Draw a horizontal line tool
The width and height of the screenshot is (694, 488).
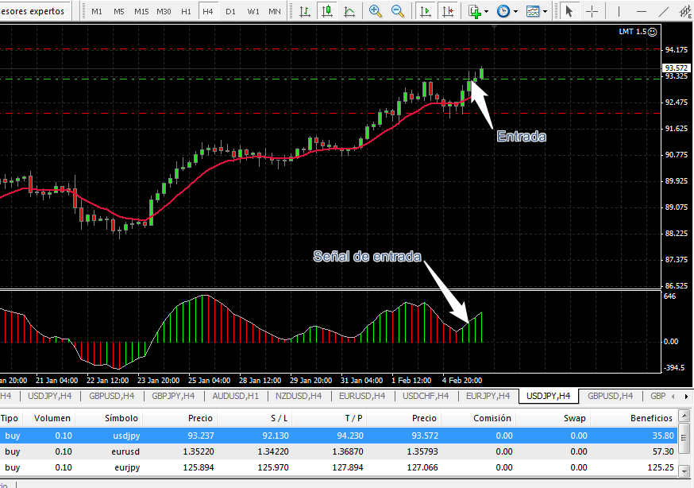(x=641, y=11)
